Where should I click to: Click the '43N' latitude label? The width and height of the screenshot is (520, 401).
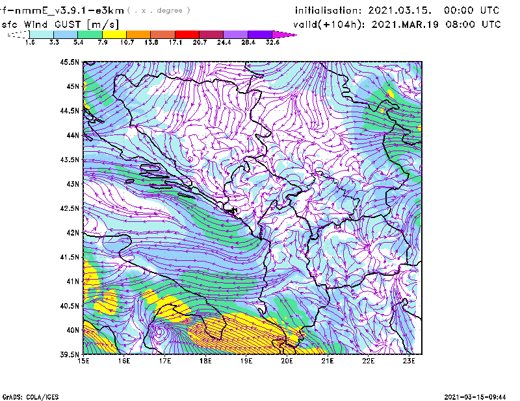tap(73, 184)
